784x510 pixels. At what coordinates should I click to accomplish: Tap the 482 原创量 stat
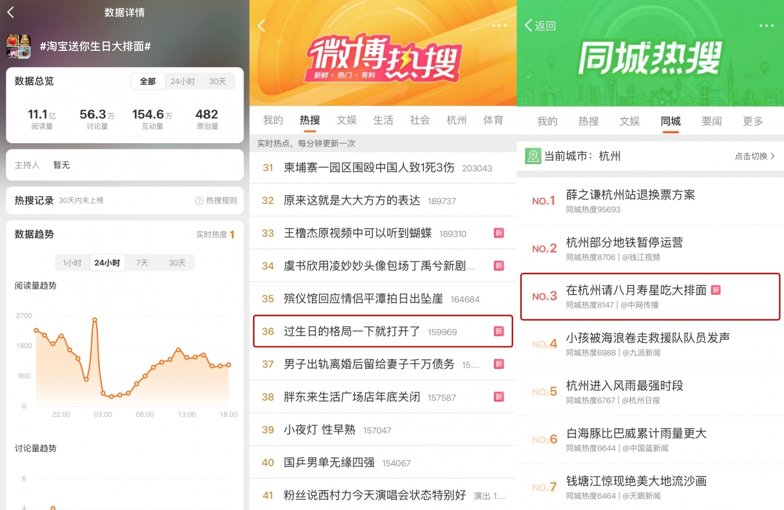point(207,119)
